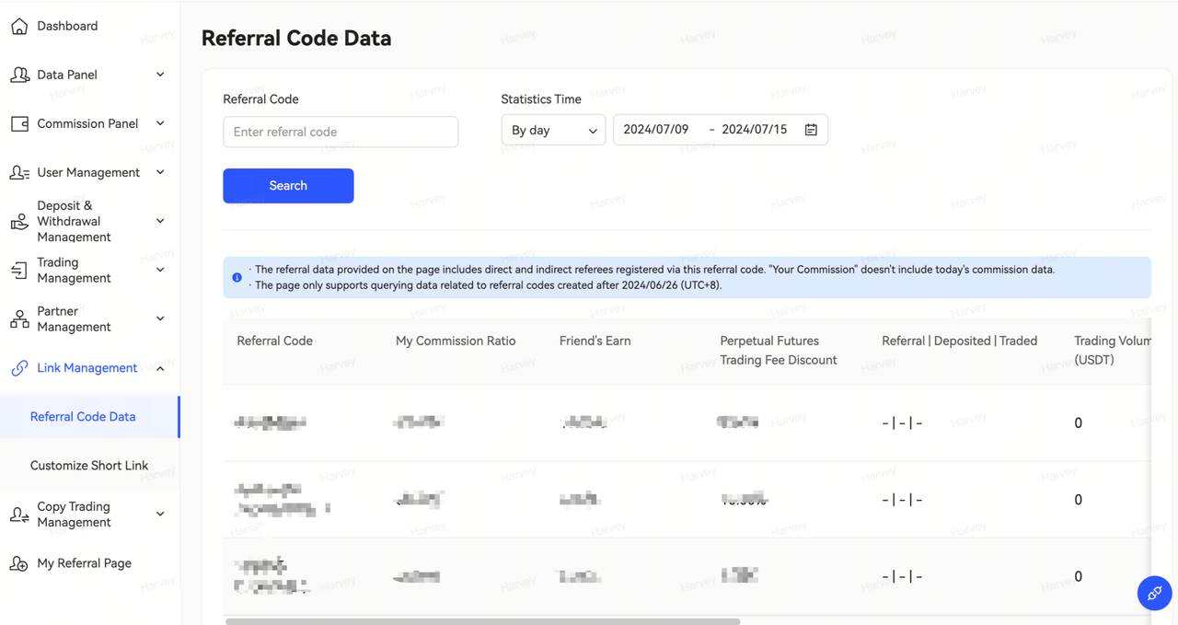Click the My Referral Page icon

19,563
